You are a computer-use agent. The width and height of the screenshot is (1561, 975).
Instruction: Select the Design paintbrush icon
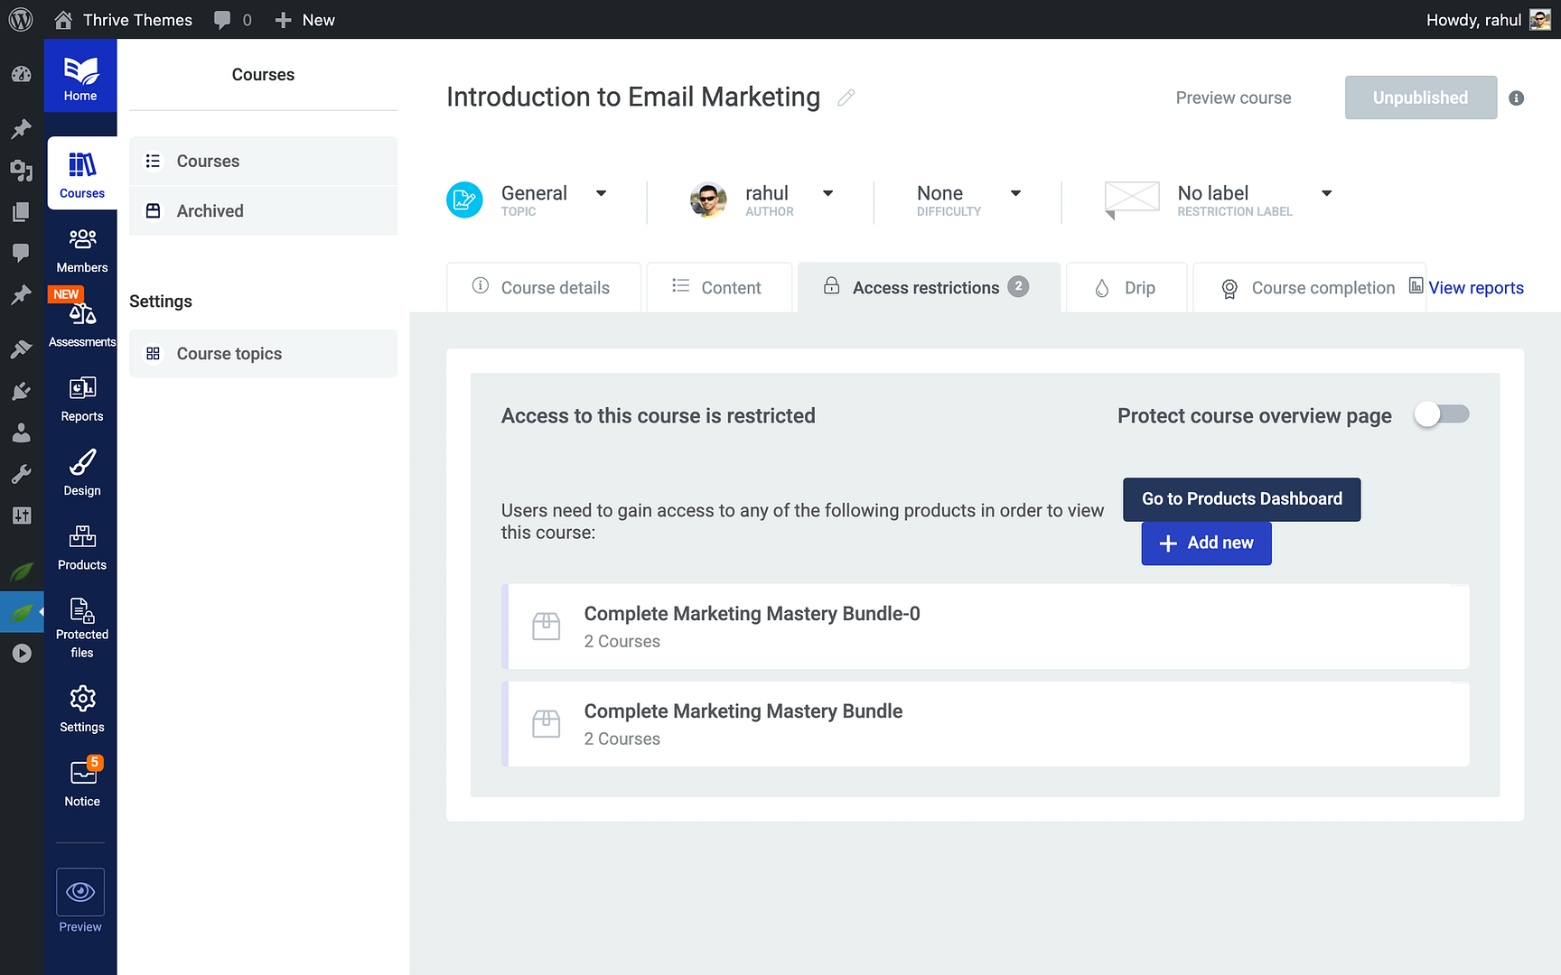[x=81, y=470]
